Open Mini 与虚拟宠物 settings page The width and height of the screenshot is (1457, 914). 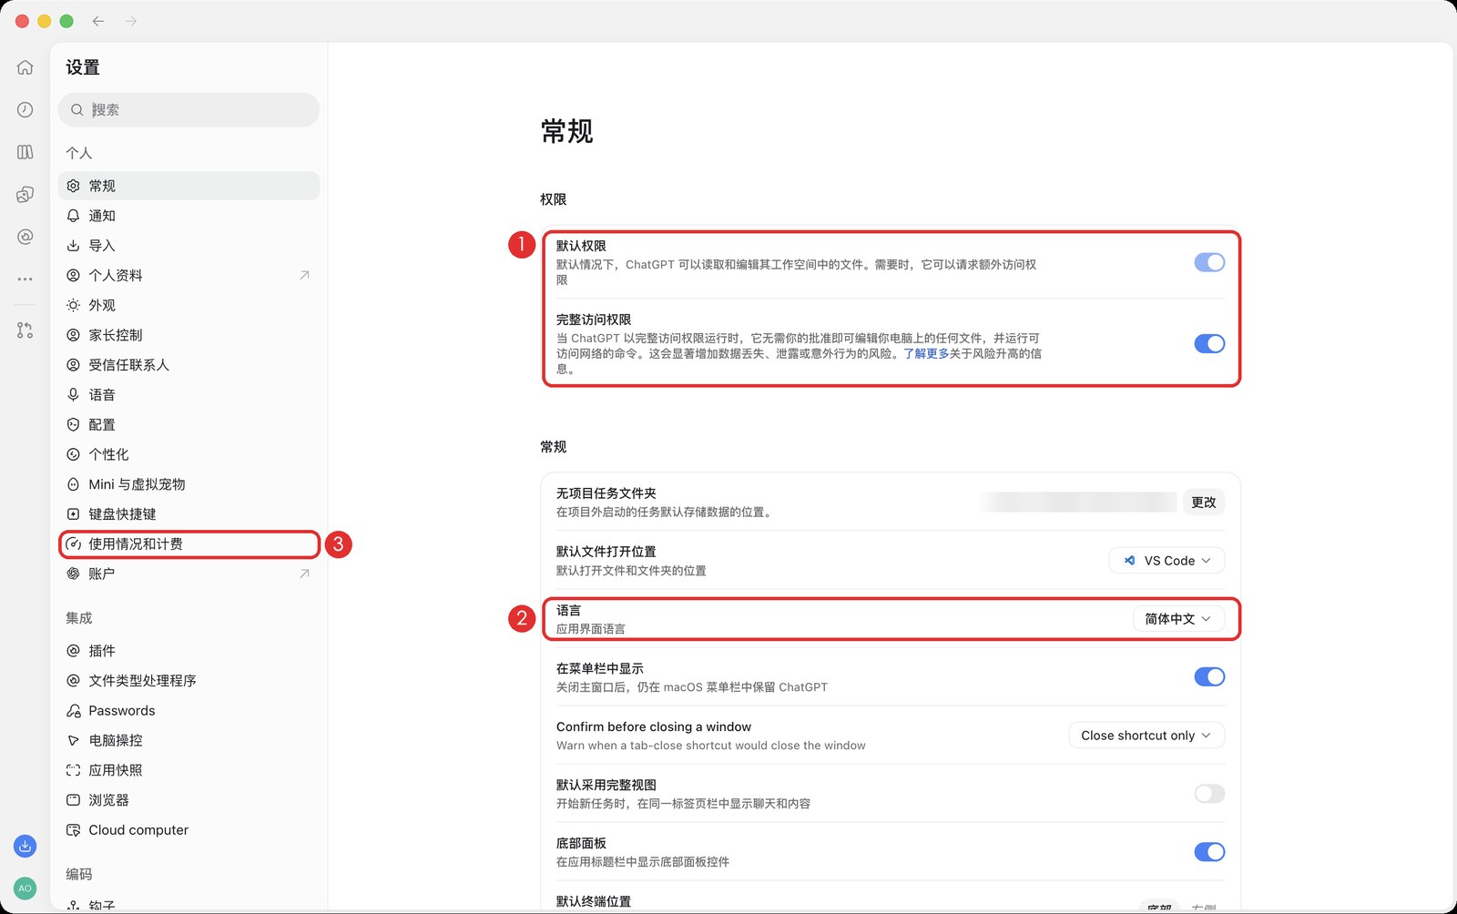point(189,484)
